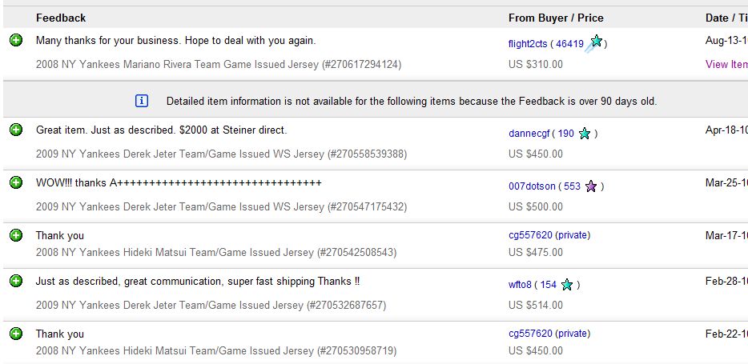Image resolution: width=748 pixels, height=364 pixels.
Task: Click the turquoise star beside wfto8 score
Action: coord(567,285)
